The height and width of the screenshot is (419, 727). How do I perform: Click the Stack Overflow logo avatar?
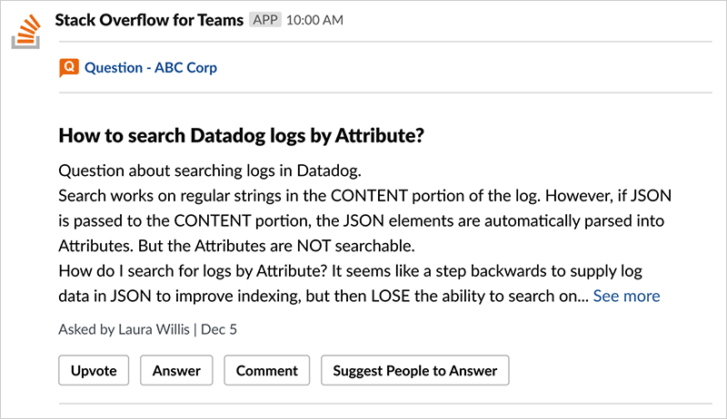[26, 30]
